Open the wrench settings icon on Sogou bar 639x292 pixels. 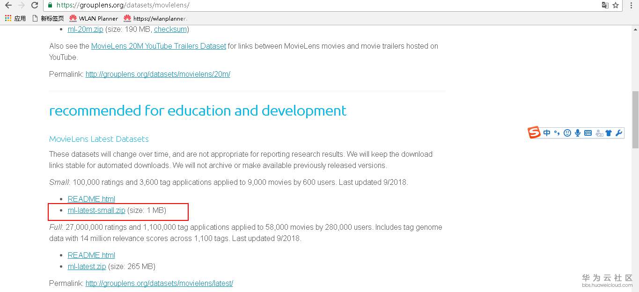[619, 133]
